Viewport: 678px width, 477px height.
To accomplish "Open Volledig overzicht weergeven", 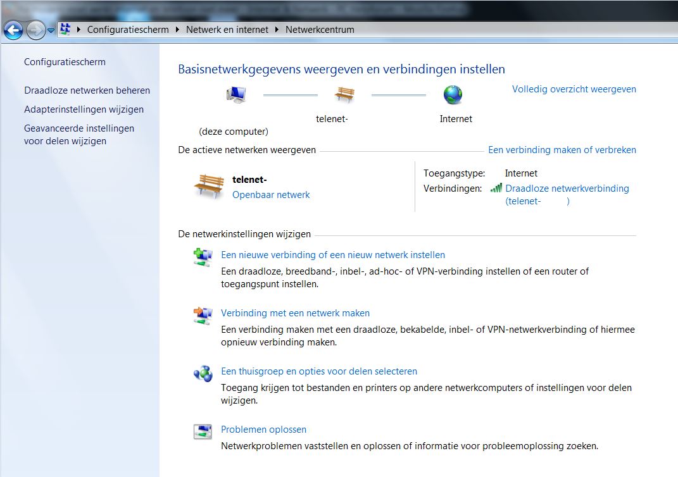I will (x=574, y=89).
